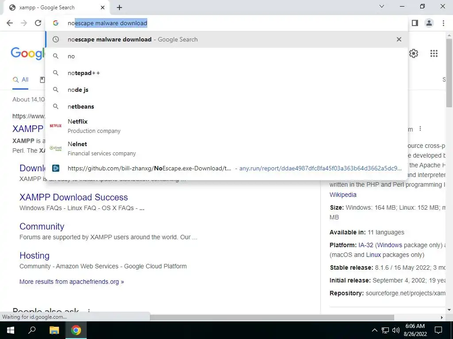The width and height of the screenshot is (453, 339).
Task: Open Chrome's tab search chevron
Action: pyautogui.click(x=382, y=6)
